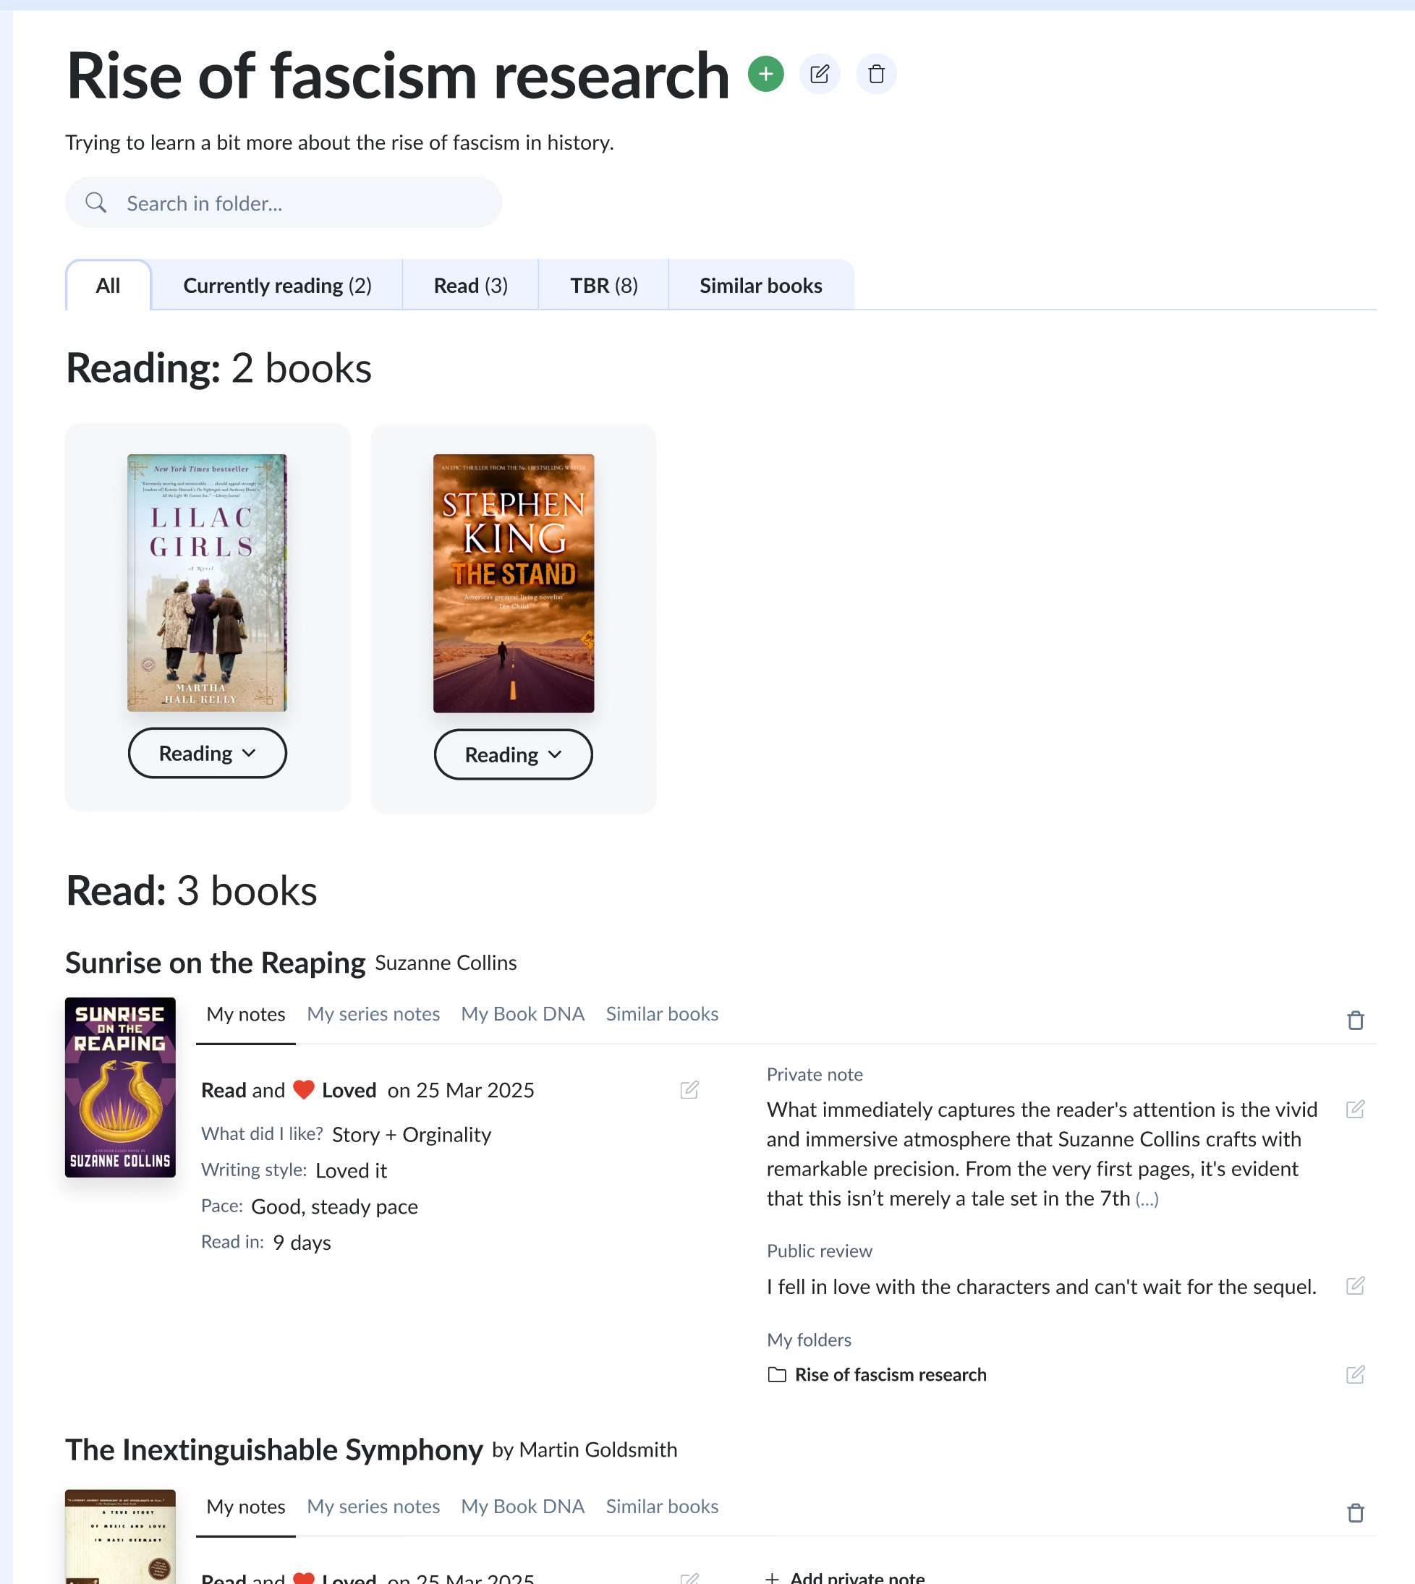Click the Search in folder field
This screenshot has height=1584, width=1415.
(284, 203)
